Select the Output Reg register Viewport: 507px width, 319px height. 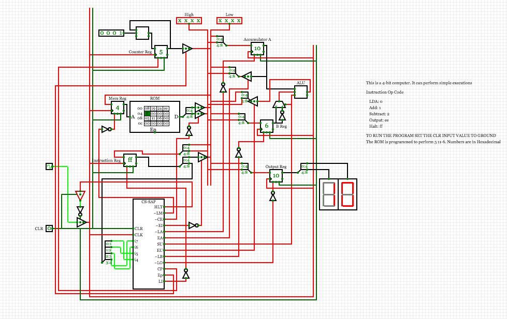click(276, 176)
